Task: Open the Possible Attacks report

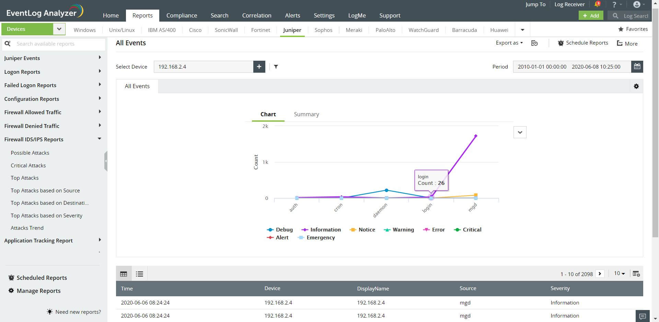Action: coord(30,153)
